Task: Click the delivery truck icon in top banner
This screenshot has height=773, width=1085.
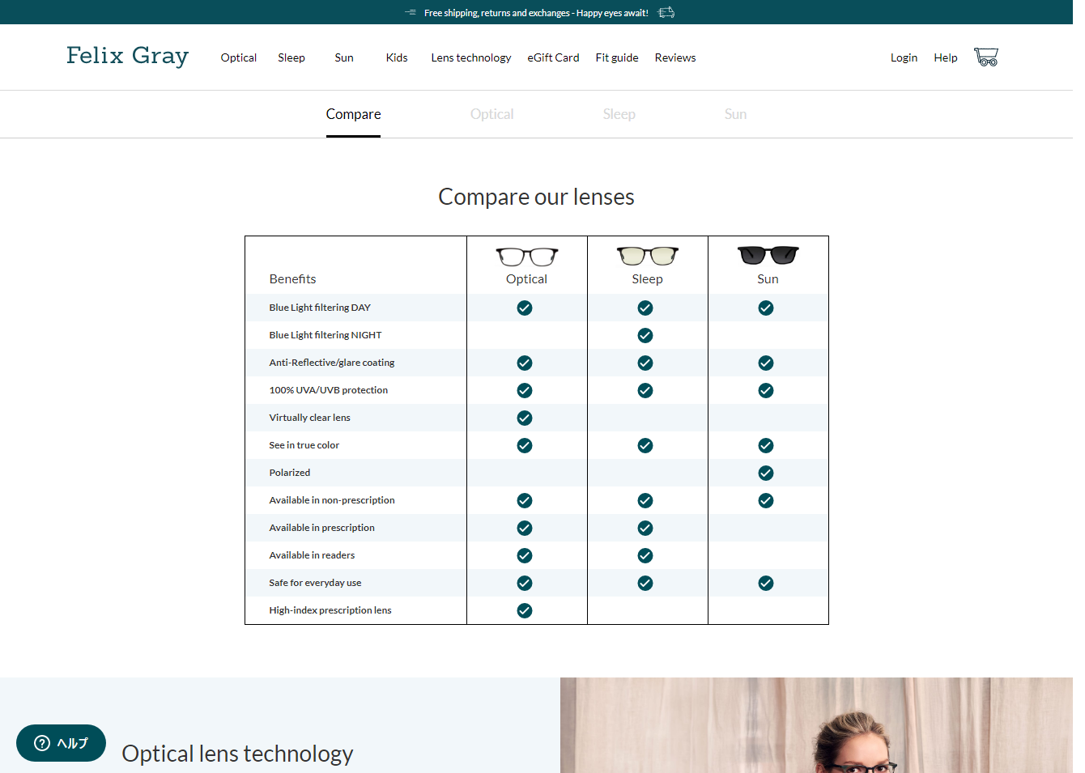Action: pos(666,12)
